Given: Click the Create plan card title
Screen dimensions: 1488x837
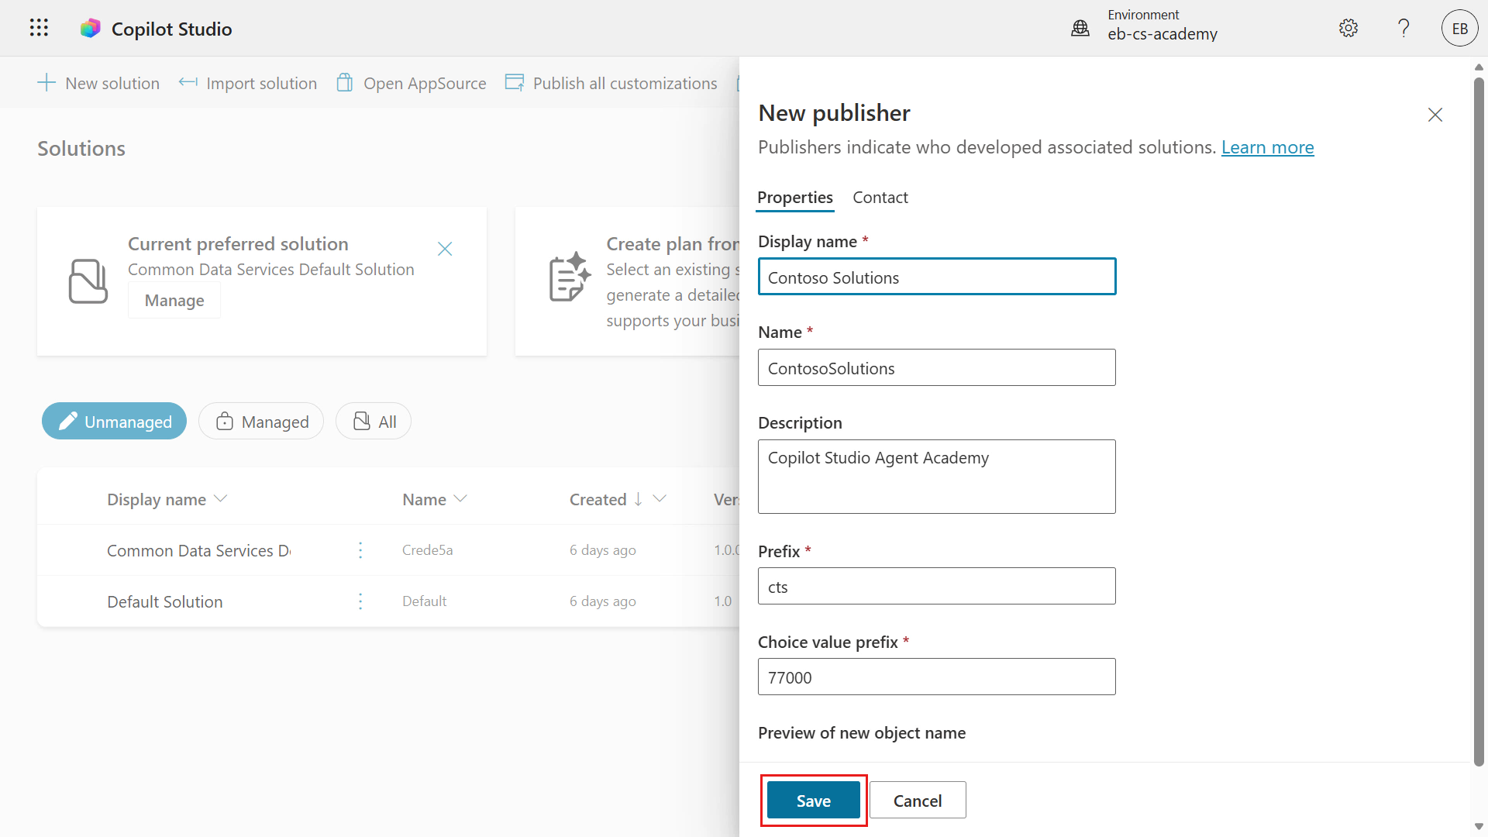Looking at the screenshot, I should click(673, 243).
